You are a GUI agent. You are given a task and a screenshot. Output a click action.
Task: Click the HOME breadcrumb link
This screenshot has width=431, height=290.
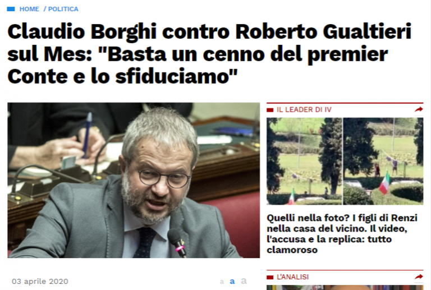tap(29, 9)
